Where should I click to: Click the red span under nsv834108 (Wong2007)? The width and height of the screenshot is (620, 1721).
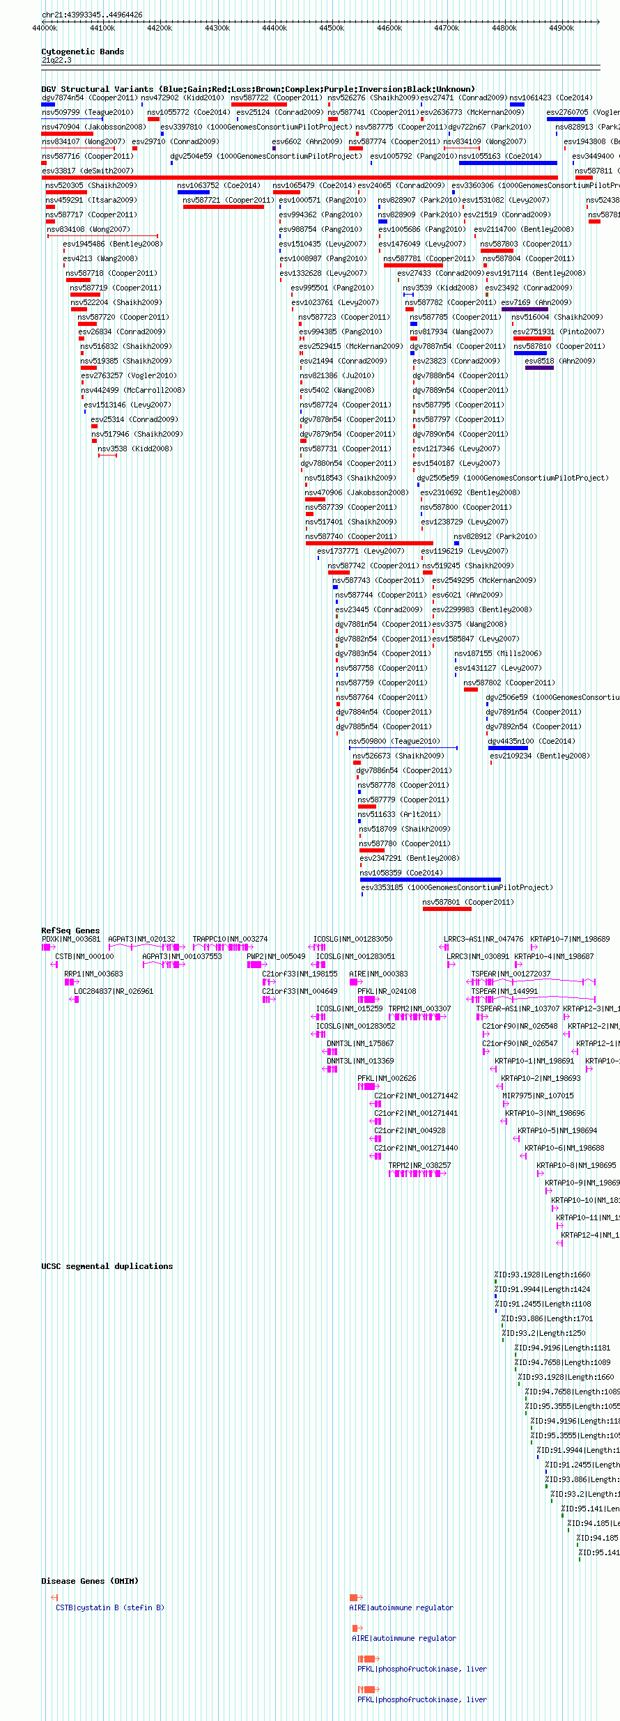[x=102, y=236]
